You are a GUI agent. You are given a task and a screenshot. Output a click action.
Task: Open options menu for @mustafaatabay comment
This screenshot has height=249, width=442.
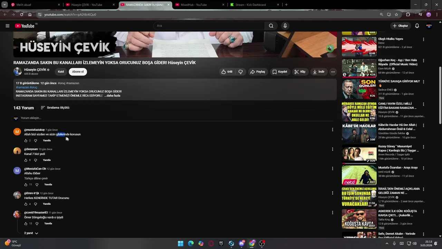333,130
